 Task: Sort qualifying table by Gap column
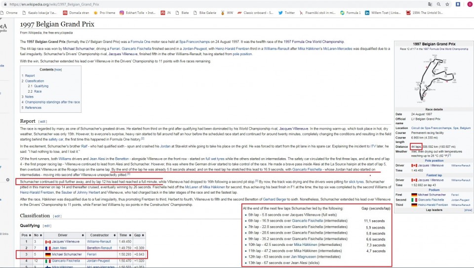point(139,235)
